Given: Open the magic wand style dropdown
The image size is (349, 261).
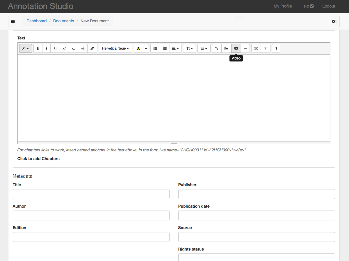Looking at the screenshot, I should click(26, 48).
